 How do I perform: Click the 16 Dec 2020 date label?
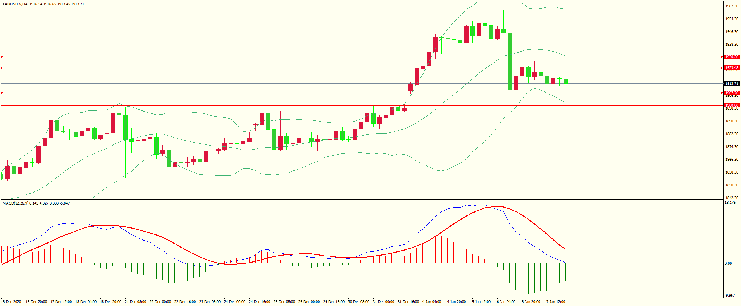pos(11,302)
